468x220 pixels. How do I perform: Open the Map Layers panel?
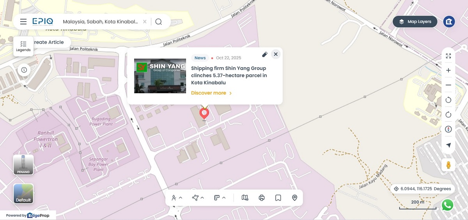coord(415,22)
